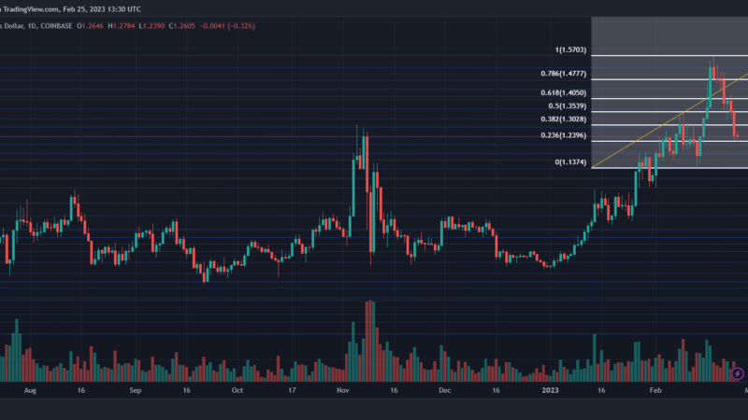Click the Sep label on time axis

136,390
